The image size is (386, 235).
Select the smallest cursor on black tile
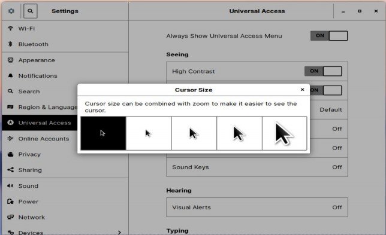click(x=103, y=133)
